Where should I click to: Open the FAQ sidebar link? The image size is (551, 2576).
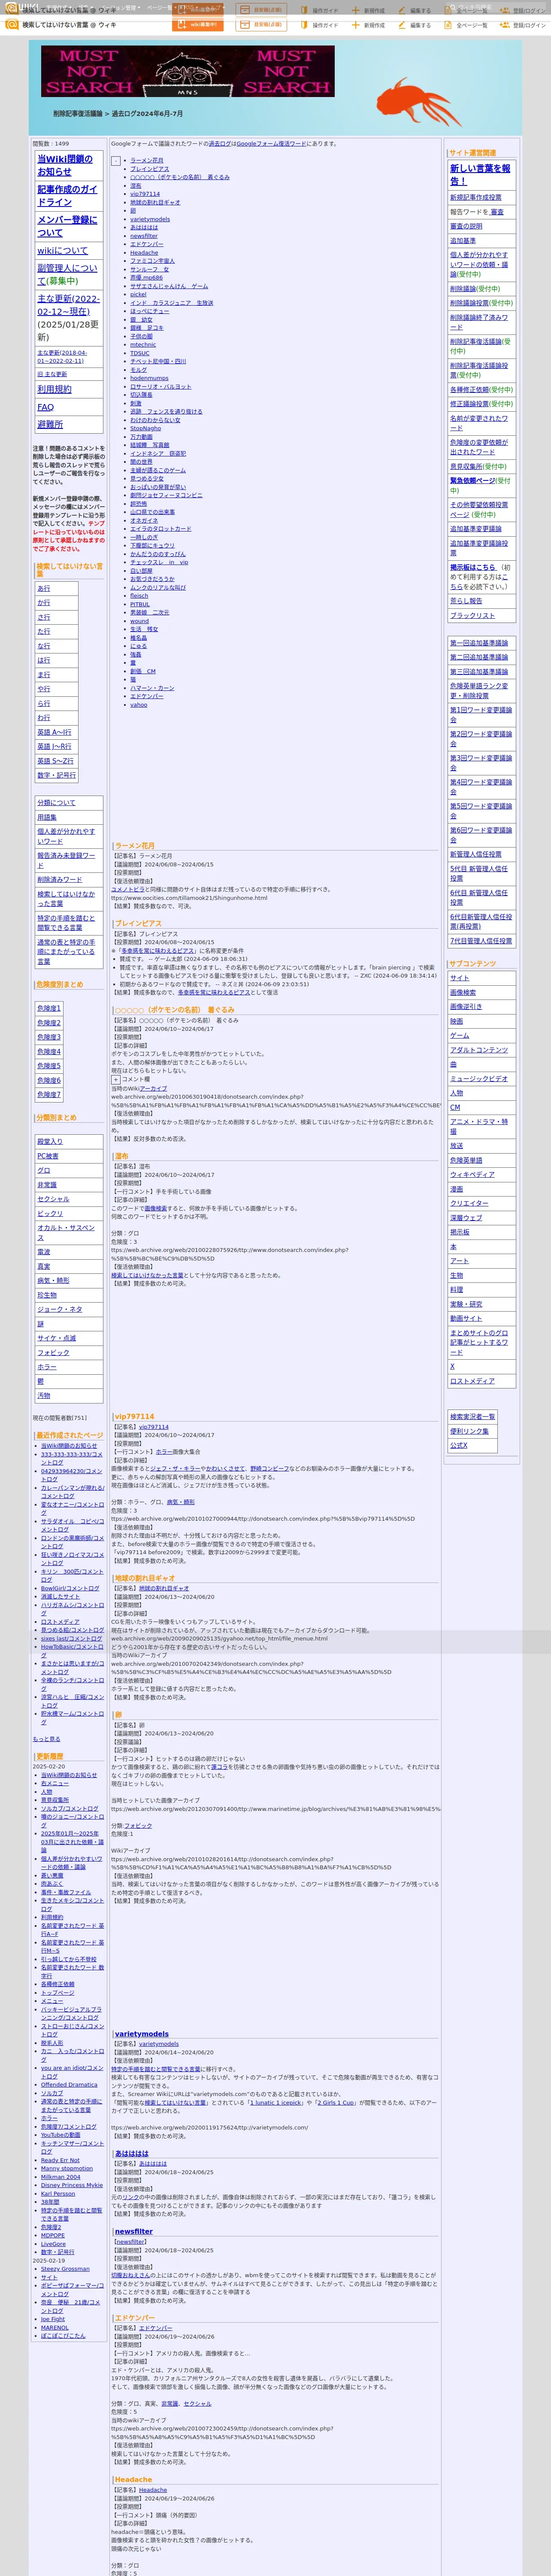click(45, 407)
